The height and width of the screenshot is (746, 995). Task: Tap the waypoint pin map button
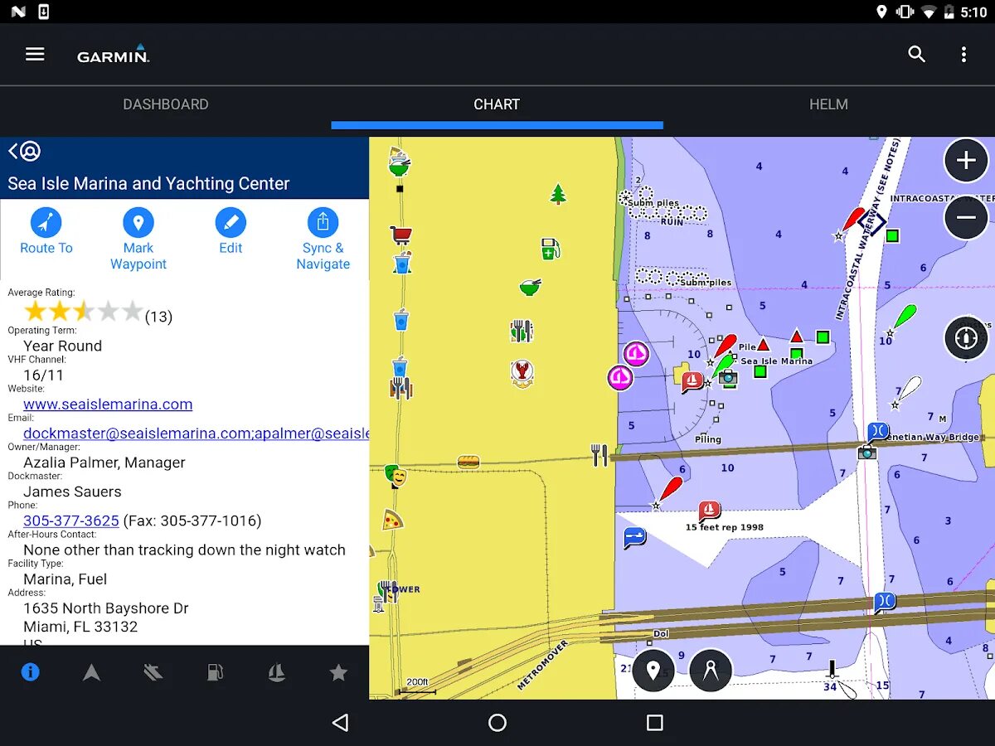point(653,671)
